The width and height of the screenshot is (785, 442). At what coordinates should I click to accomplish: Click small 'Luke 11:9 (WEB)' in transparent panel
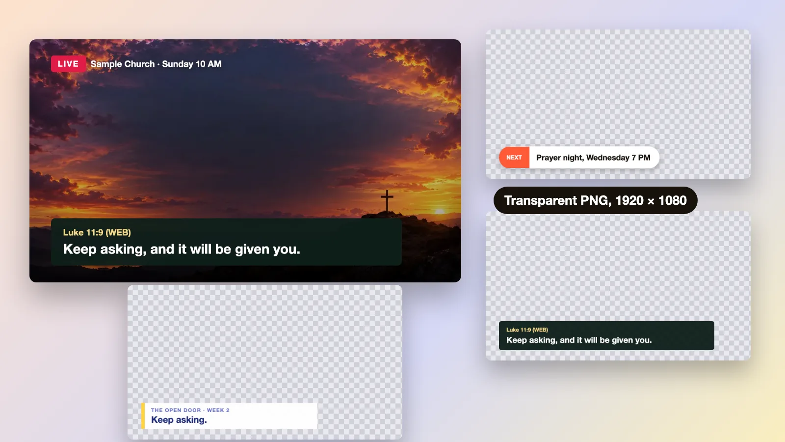click(527, 330)
